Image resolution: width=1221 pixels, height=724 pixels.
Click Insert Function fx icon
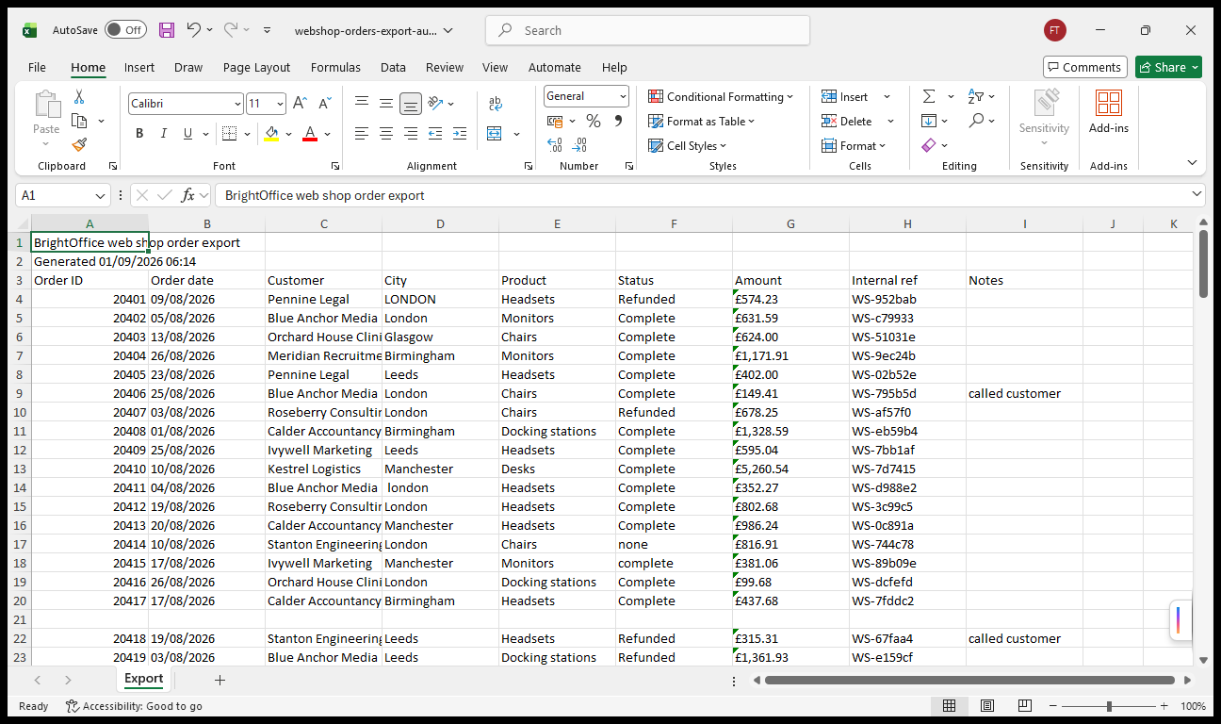click(x=188, y=195)
